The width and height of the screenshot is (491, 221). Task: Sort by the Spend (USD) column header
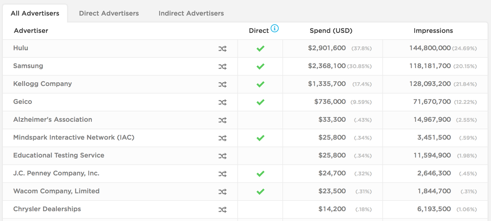coord(331,31)
